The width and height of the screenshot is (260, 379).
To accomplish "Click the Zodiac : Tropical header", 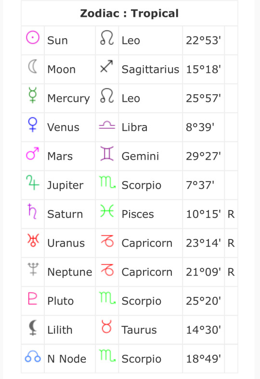I will [130, 14].
